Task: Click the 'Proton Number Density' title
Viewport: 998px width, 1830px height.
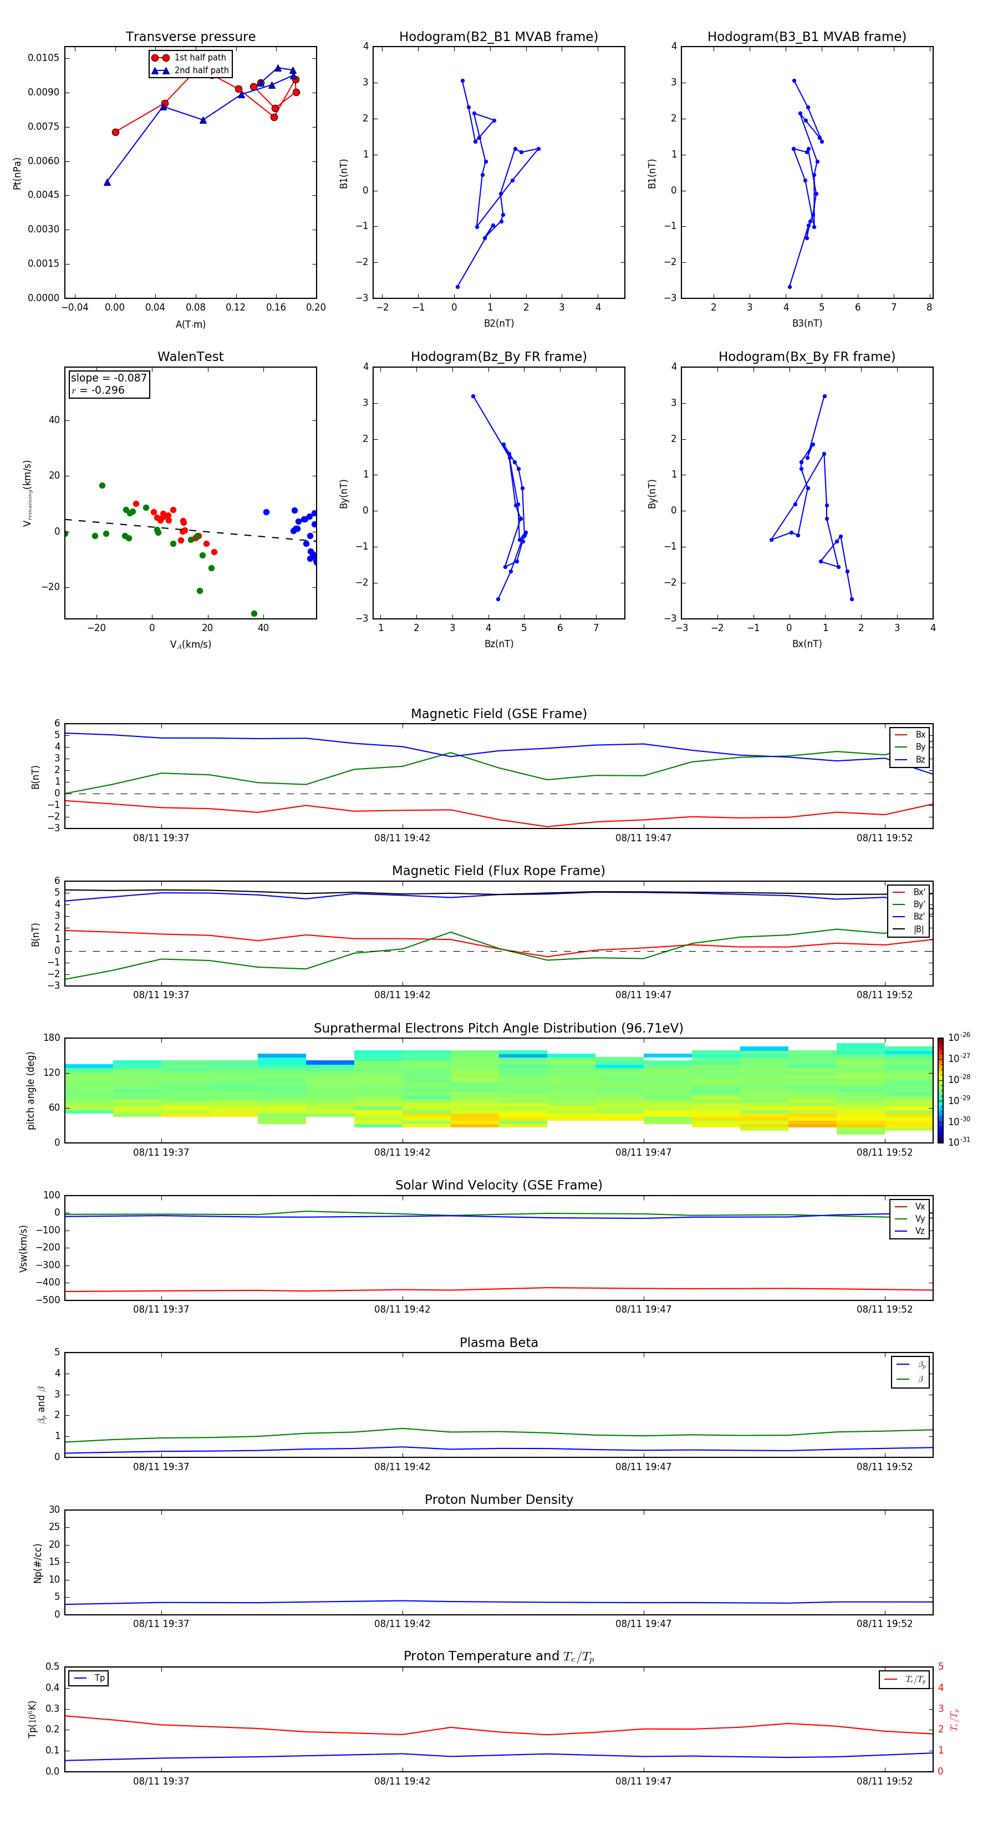Action: tap(498, 1499)
